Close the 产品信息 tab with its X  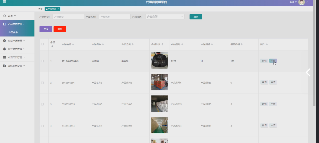[58, 9]
